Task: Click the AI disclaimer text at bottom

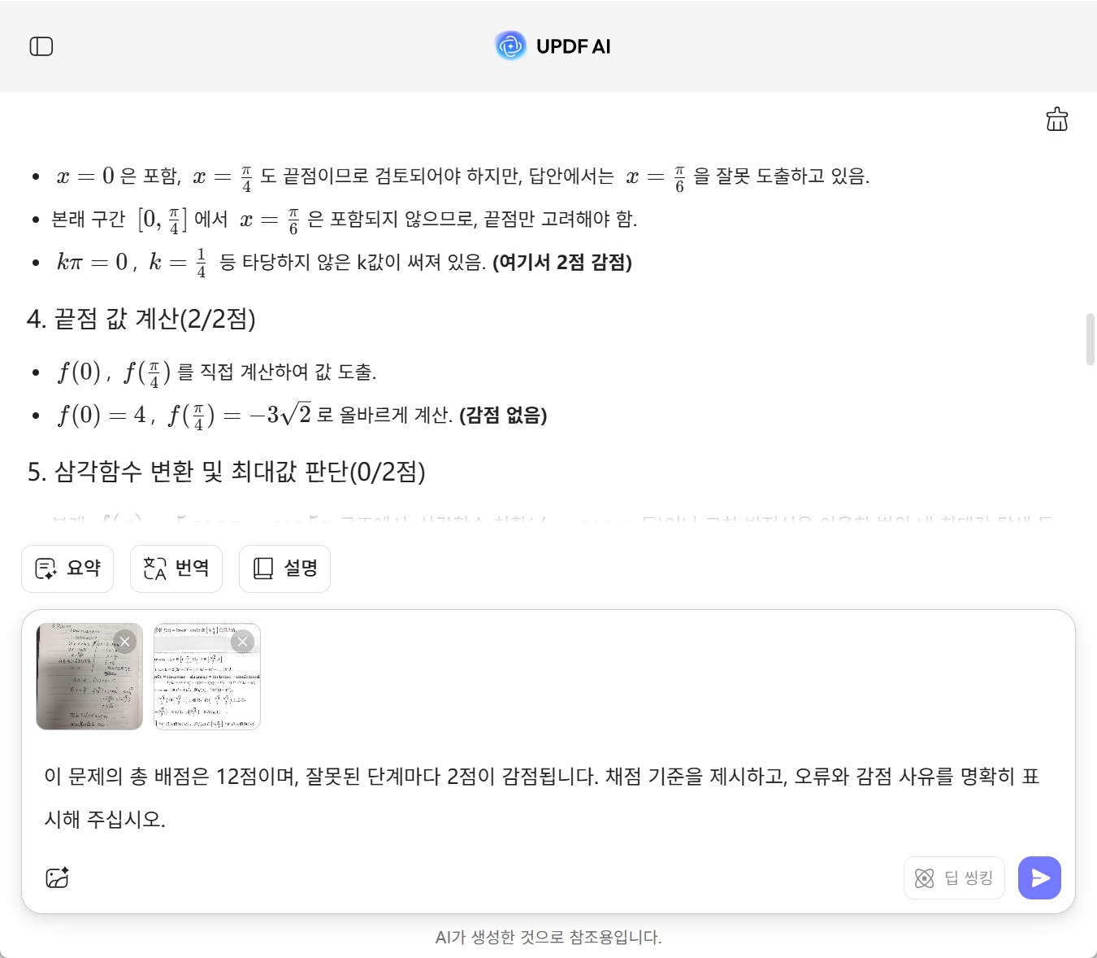Action: [x=548, y=937]
